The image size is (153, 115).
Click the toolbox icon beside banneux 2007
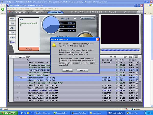[x=14, y=57]
